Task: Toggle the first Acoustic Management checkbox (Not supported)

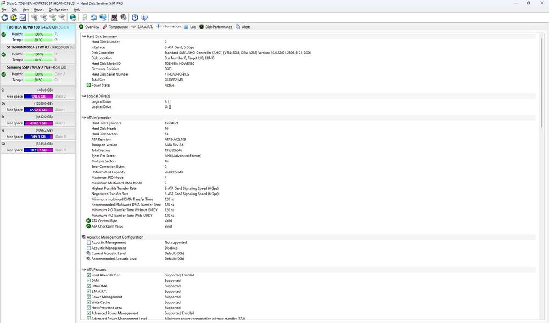Action: click(88, 242)
